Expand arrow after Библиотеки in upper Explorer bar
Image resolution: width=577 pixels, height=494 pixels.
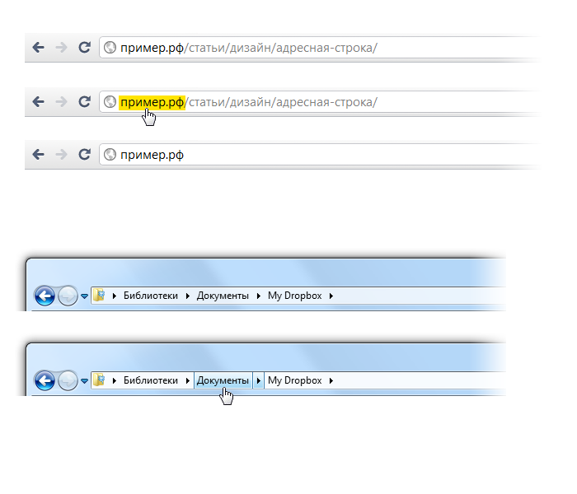(x=188, y=296)
